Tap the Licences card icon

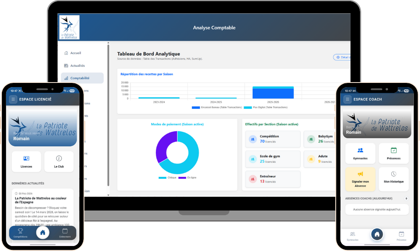coord(26,158)
